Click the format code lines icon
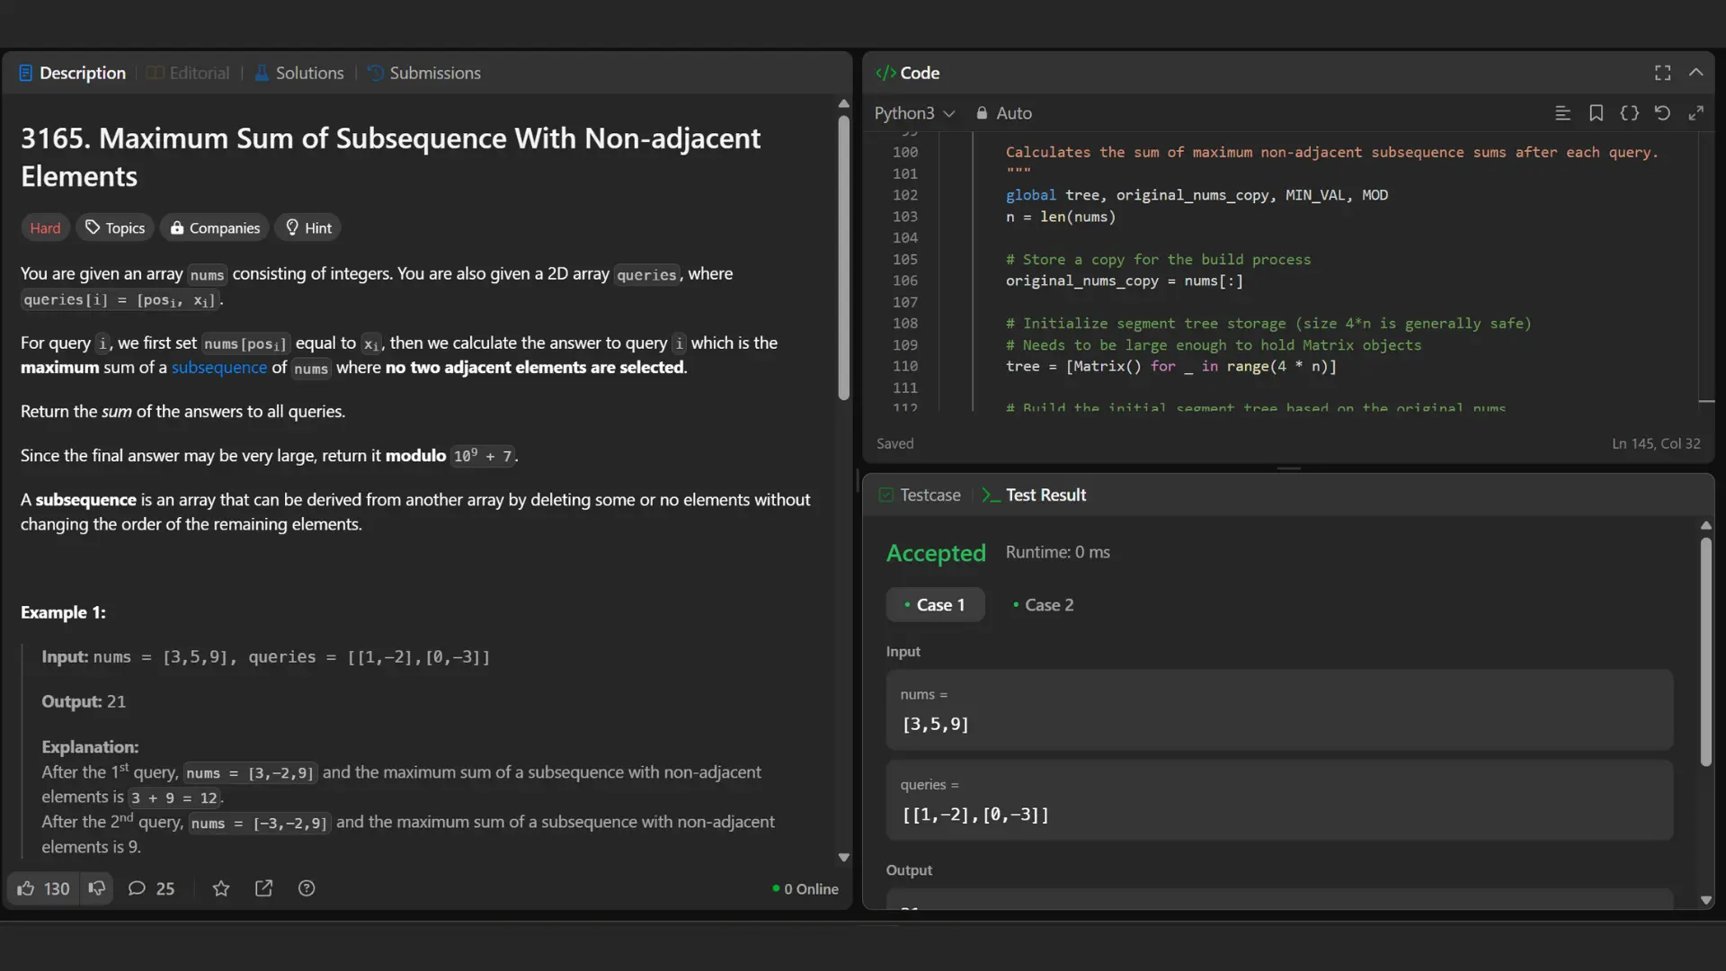 (1562, 113)
